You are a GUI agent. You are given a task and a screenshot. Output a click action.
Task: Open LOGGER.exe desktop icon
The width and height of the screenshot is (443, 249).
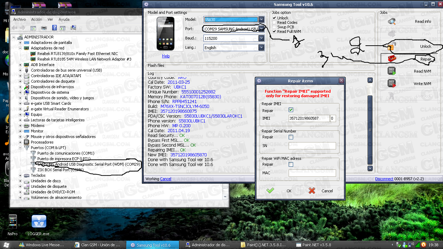coord(39,224)
